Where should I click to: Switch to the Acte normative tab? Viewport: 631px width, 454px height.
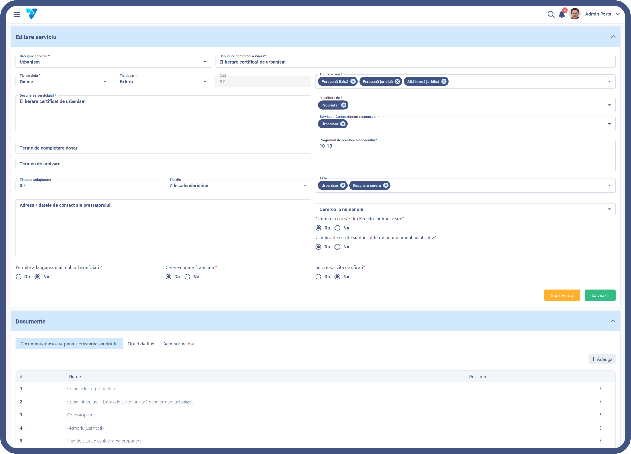pyautogui.click(x=178, y=344)
